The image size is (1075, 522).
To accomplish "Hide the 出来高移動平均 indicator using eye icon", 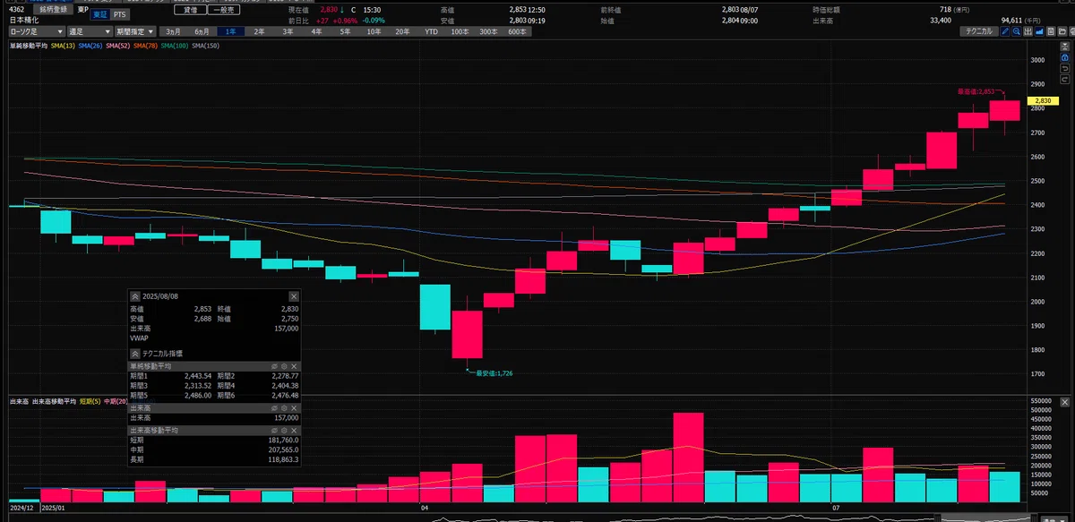I will (274, 430).
